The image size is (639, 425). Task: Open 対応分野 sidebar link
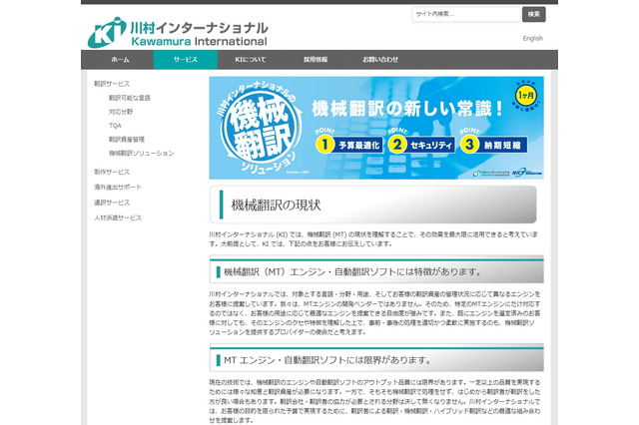tap(121, 112)
